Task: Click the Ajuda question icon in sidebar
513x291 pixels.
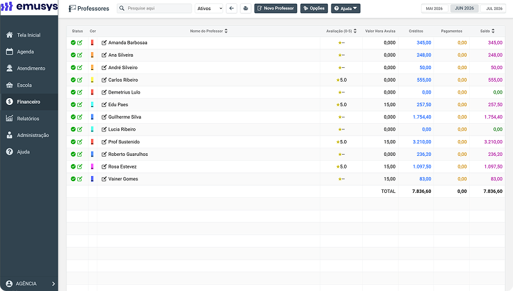Action: click(9, 152)
